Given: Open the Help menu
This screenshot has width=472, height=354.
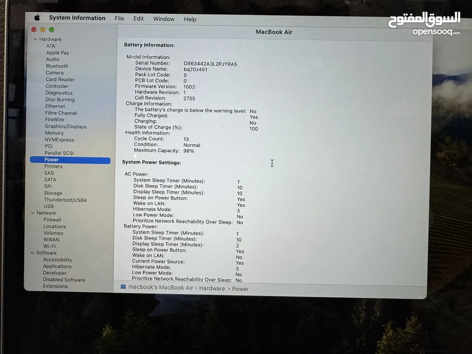Looking at the screenshot, I should pyautogui.click(x=190, y=19).
